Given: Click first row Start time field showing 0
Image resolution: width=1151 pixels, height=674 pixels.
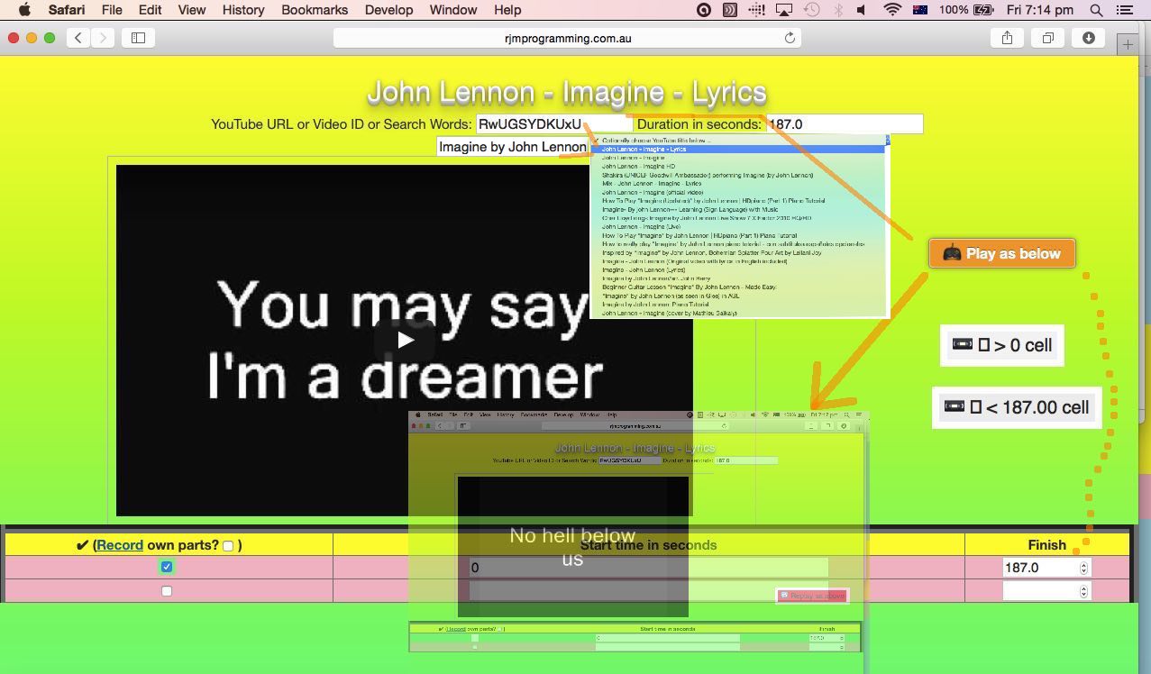Looking at the screenshot, I should click(x=648, y=568).
